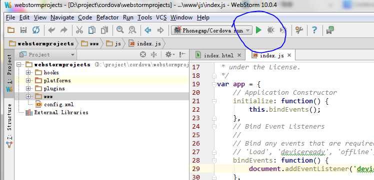Open the File menu
The height and width of the screenshot is (180, 374).
click(x=10, y=17)
